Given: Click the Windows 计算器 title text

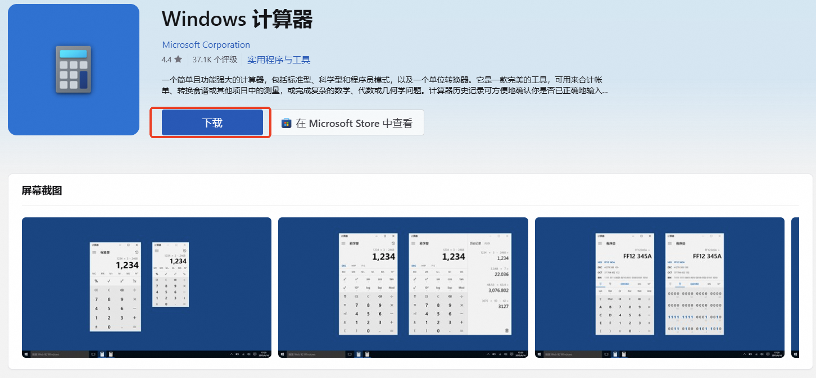Looking at the screenshot, I should coord(237,20).
